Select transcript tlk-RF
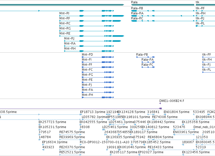This screenshot has height=156, width=215. coord(200,8)
